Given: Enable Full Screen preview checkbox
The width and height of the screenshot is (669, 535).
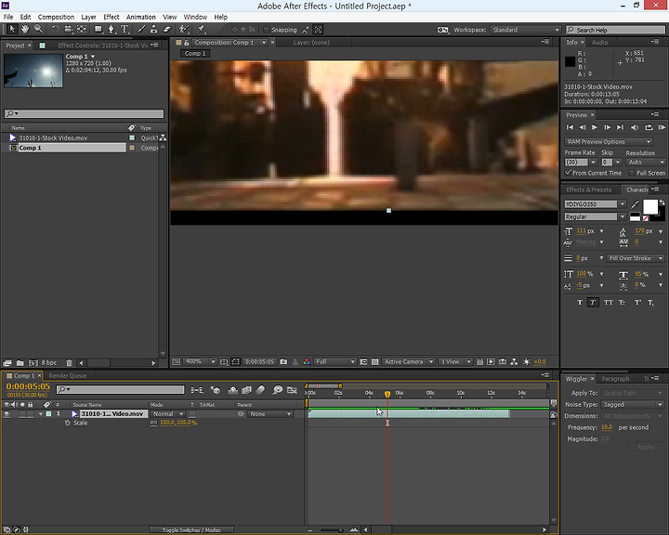Looking at the screenshot, I should coord(632,173).
